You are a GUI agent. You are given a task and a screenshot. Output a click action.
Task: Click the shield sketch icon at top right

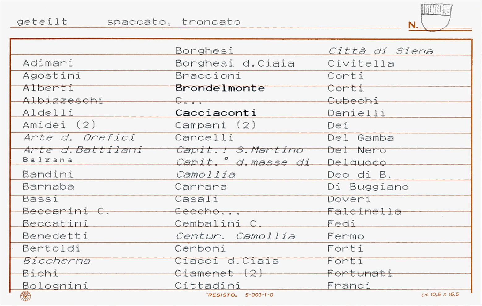pyautogui.click(x=436, y=17)
